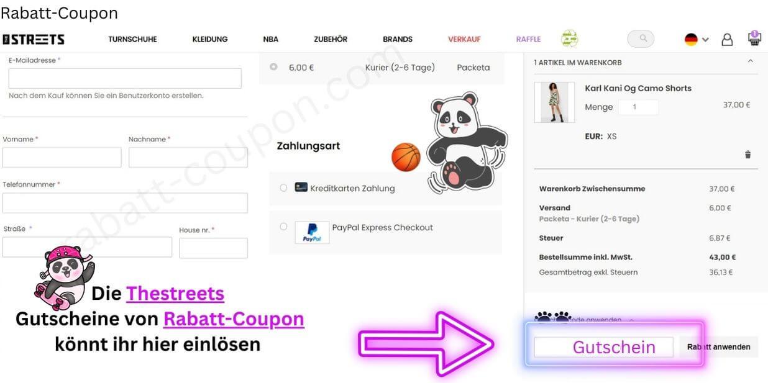Open the shopping basket icon

754,38
